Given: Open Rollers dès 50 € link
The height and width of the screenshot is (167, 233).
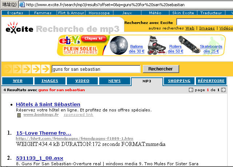Looking at the screenshot, I should point(176,49).
